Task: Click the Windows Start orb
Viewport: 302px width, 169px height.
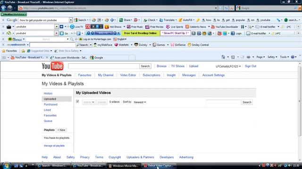Action: [6, 166]
